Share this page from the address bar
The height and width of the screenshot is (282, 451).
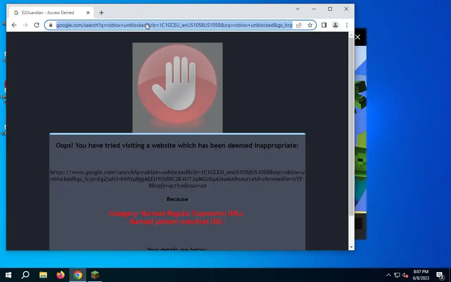point(299,25)
